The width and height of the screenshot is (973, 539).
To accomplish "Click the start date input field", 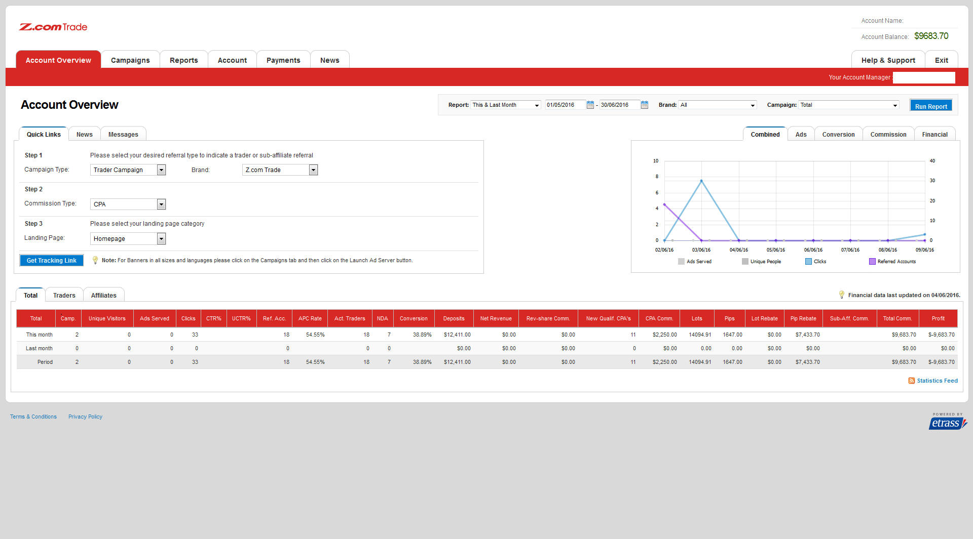I will [x=565, y=105].
